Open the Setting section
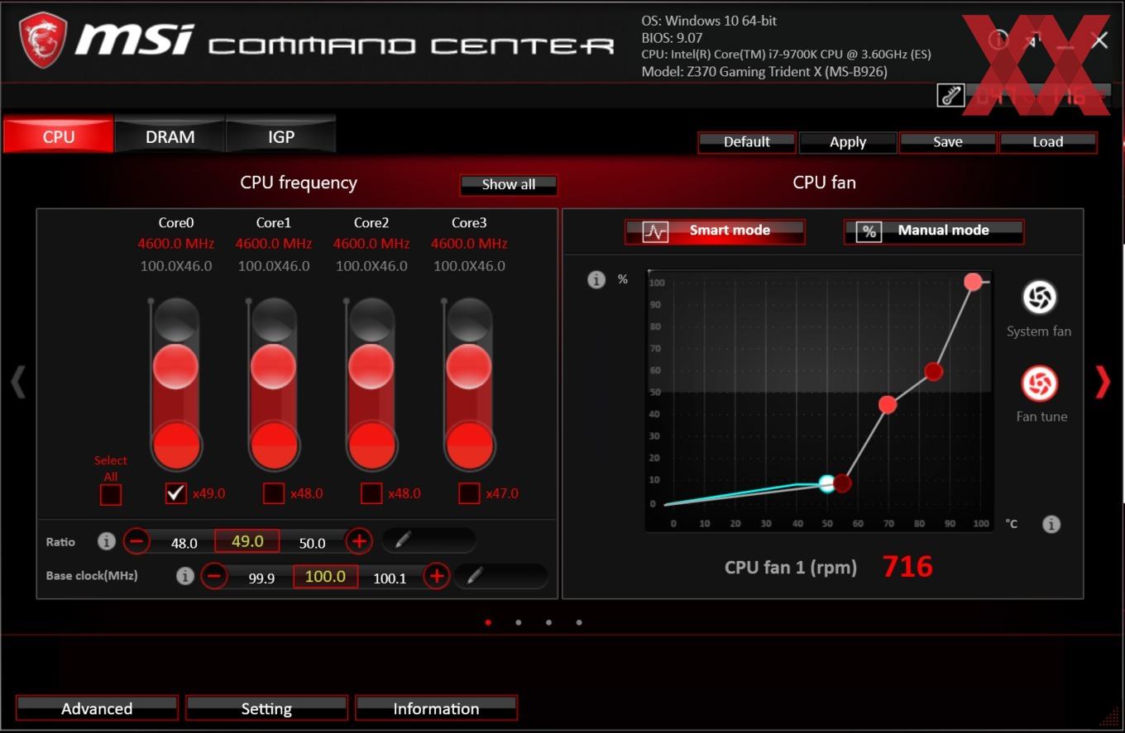The height and width of the screenshot is (733, 1125). point(266,708)
